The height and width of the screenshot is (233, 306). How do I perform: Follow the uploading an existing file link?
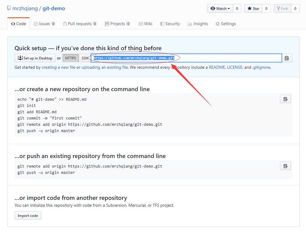104,68
